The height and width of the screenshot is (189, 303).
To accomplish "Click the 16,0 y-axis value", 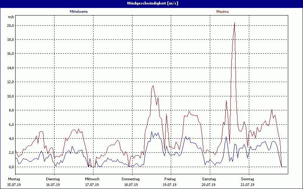I will 10,54.
